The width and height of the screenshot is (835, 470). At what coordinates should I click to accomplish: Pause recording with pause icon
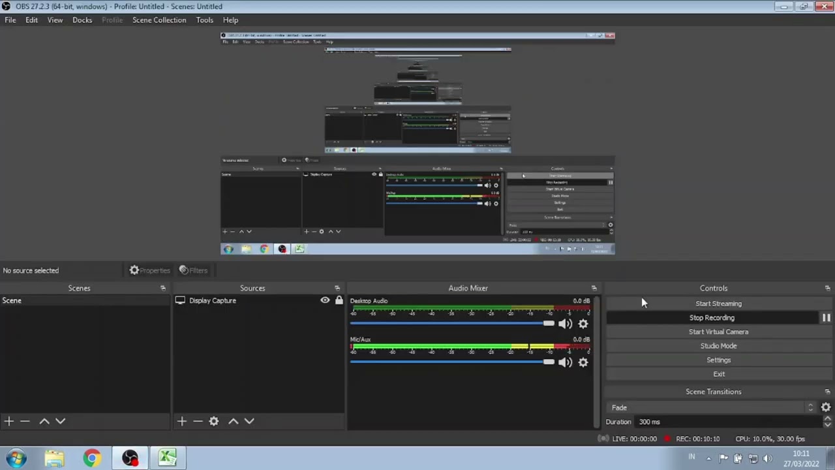[x=827, y=318]
